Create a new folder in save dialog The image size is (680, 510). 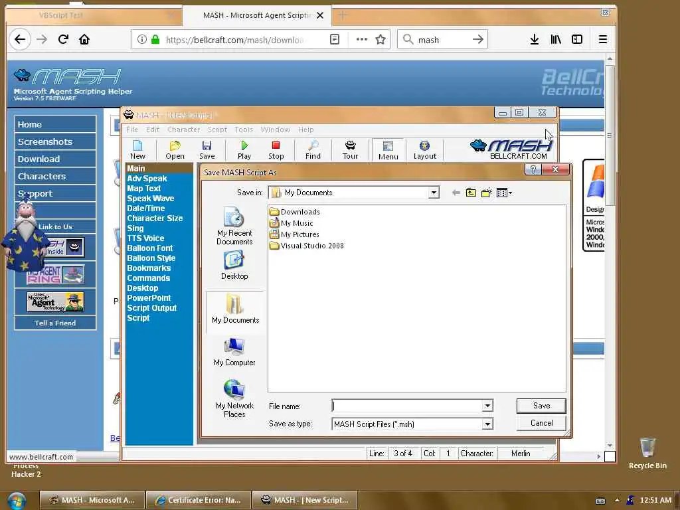point(487,193)
